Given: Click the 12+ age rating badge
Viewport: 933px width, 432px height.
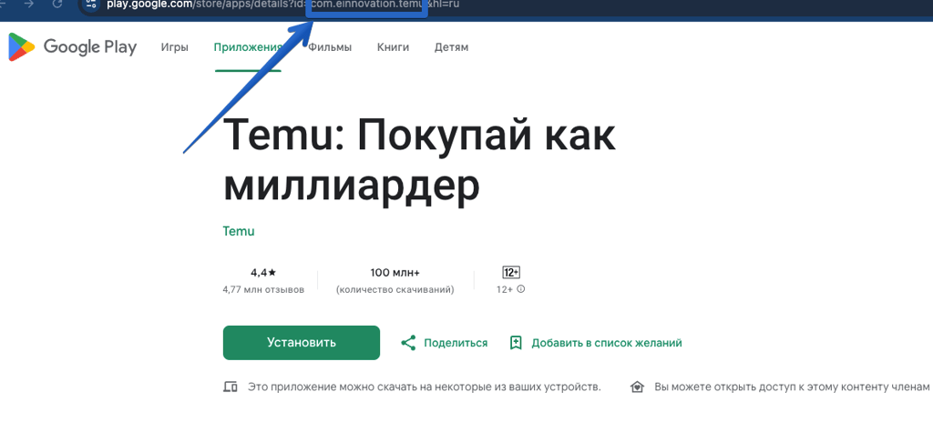Looking at the screenshot, I should (x=511, y=273).
